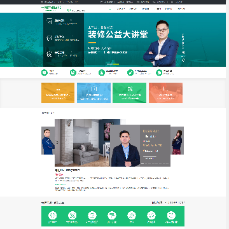Click the top icon in dark banner panel
The height and width of the screenshot is (229, 229).
click(x=50, y=21)
